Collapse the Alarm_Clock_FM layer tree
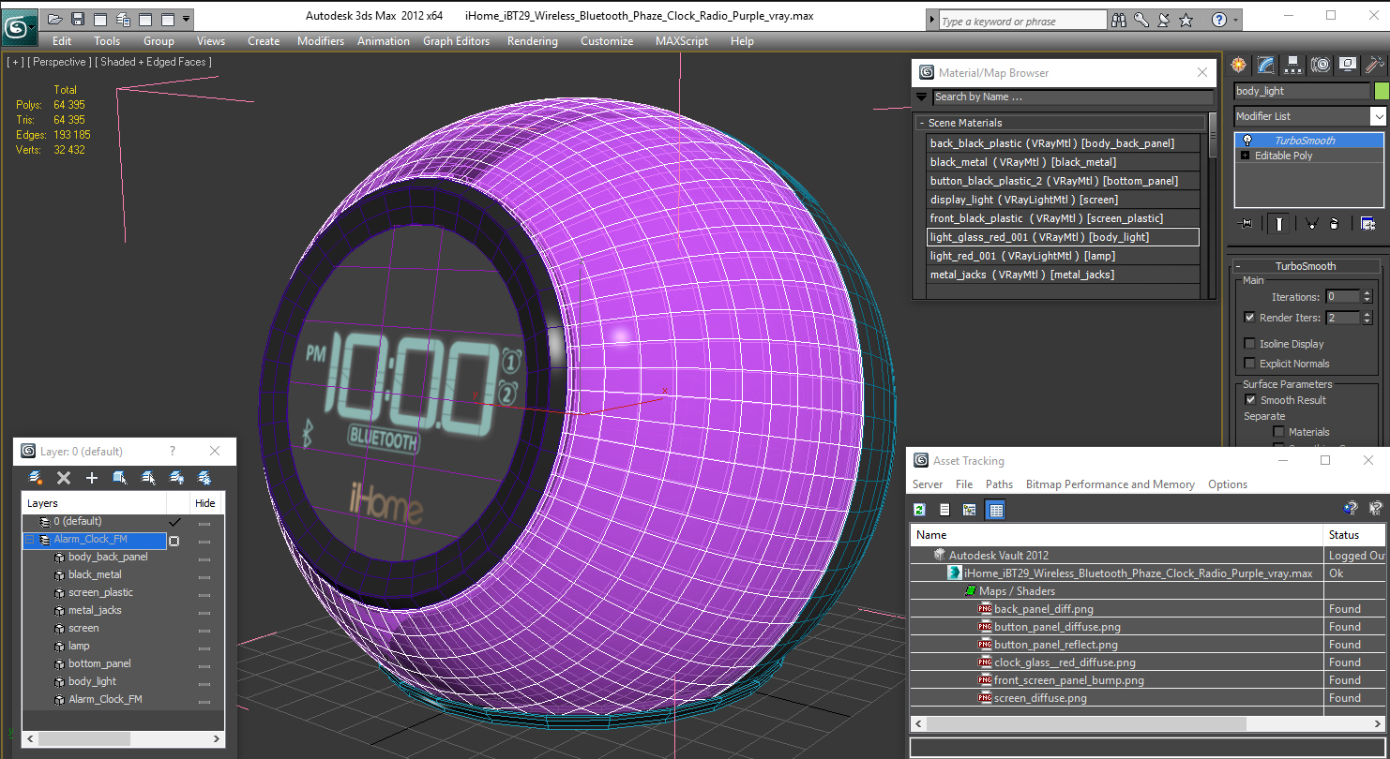 coord(29,541)
